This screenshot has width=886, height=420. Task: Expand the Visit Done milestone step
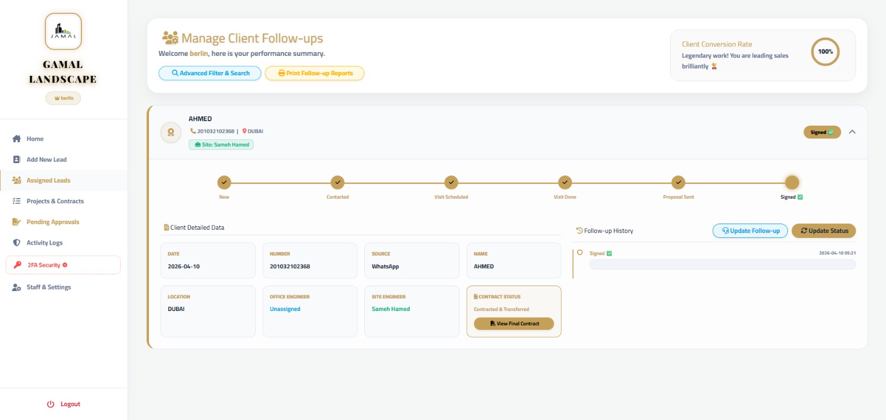(564, 183)
